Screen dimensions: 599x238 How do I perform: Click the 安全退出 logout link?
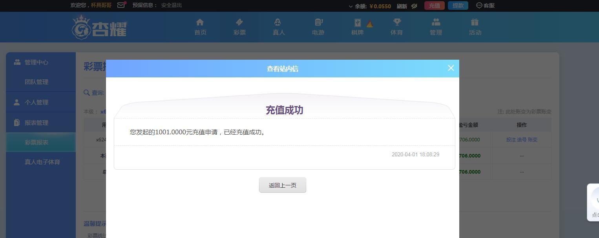pos(172,5)
